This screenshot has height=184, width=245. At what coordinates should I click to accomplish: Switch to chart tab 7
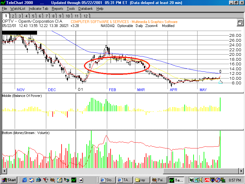click(x=47, y=16)
